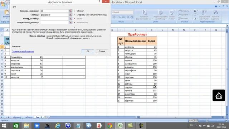The image size is (229, 129).
Task: Collapse dialog icon beside Искомое_значение field
Action: coord(70,11)
